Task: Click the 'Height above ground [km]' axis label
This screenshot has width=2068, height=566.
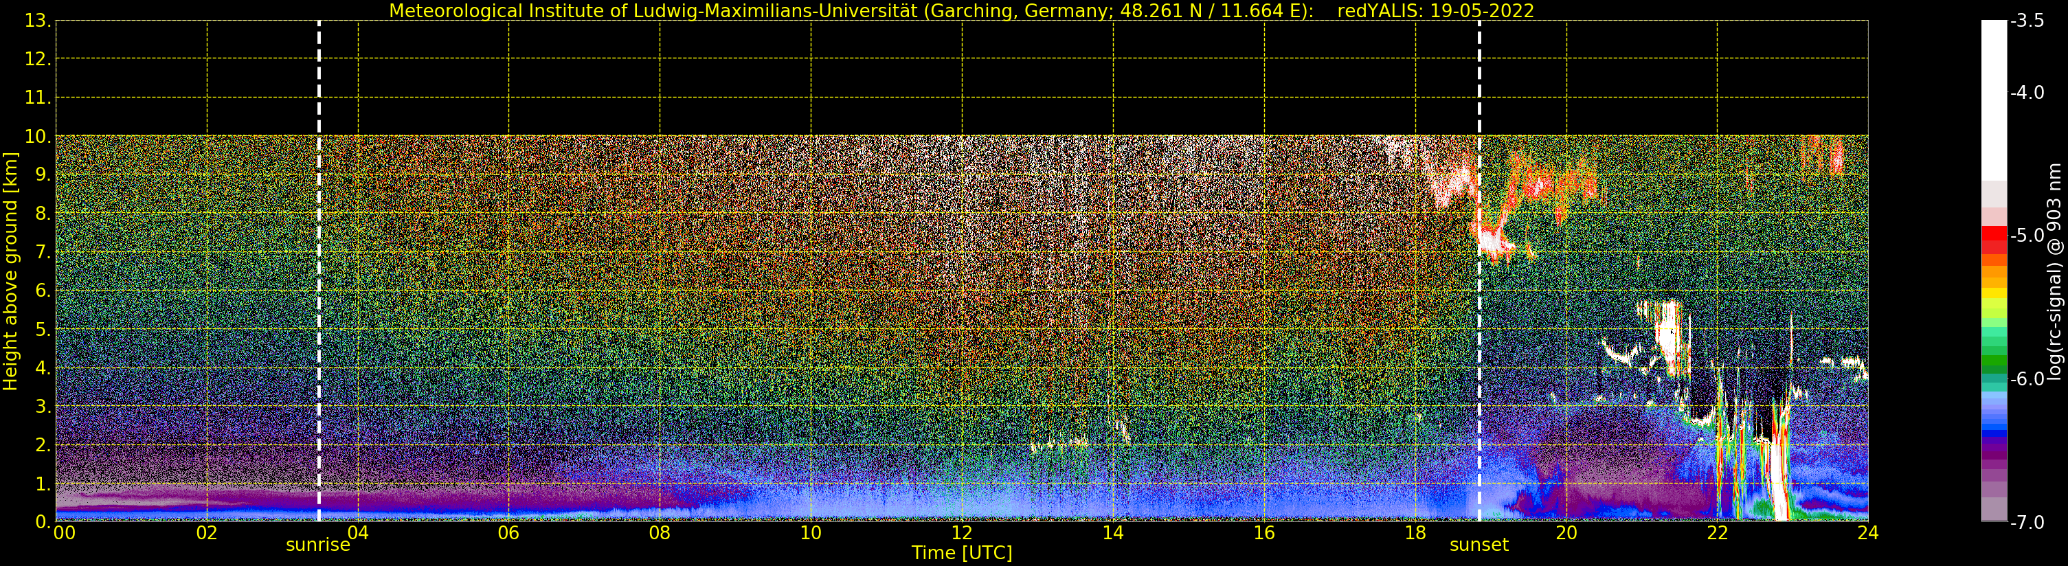Action: [x=10, y=271]
